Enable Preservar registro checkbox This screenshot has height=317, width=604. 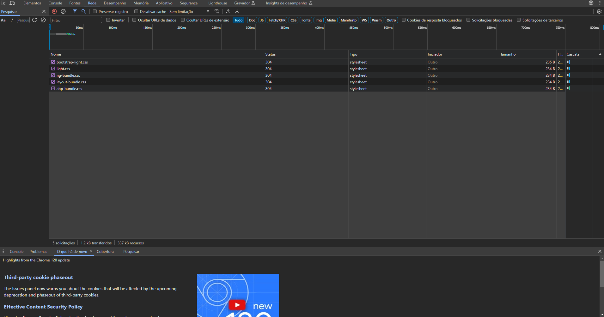click(95, 12)
